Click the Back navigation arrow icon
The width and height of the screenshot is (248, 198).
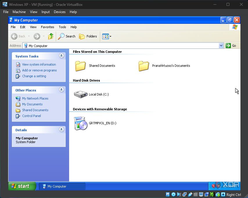(x=14, y=36)
